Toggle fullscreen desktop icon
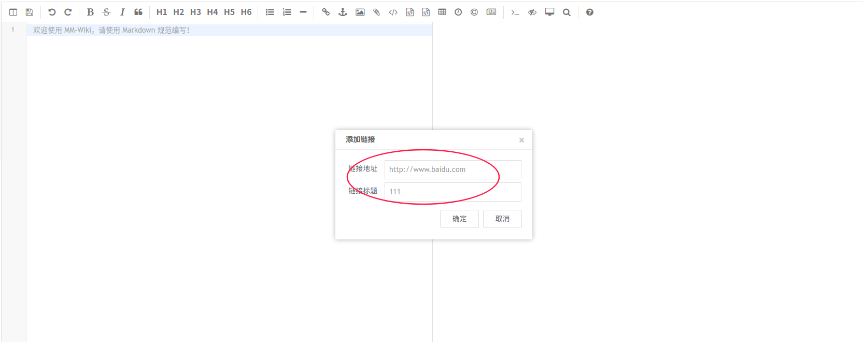863x342 pixels. click(550, 12)
